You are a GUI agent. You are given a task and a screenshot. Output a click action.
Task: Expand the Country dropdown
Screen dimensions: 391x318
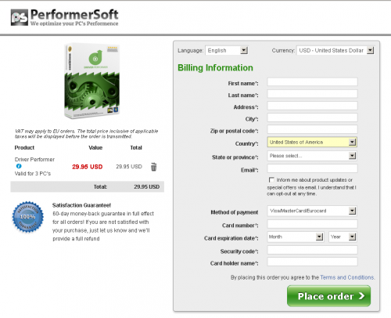coord(312,143)
